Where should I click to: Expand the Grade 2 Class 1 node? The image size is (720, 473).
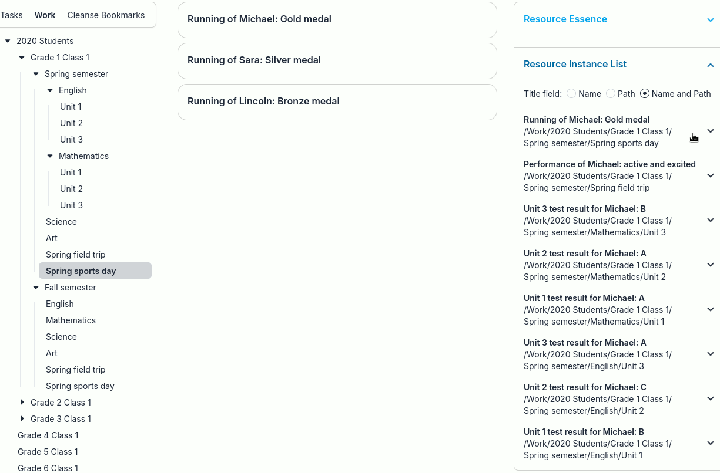click(x=22, y=403)
